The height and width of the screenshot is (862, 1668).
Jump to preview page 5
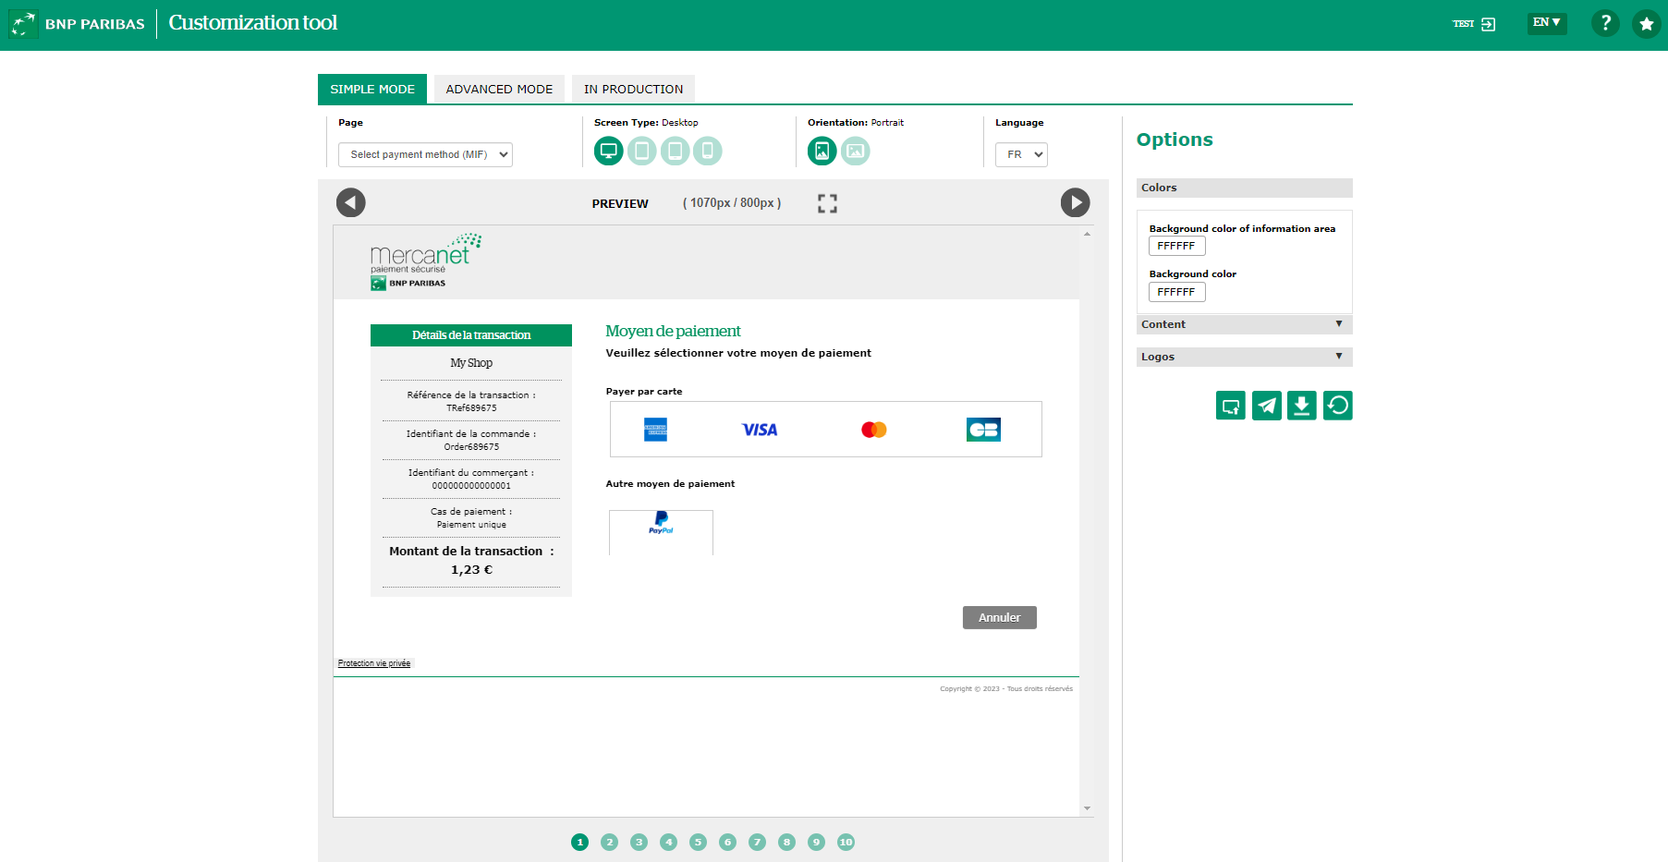click(698, 842)
